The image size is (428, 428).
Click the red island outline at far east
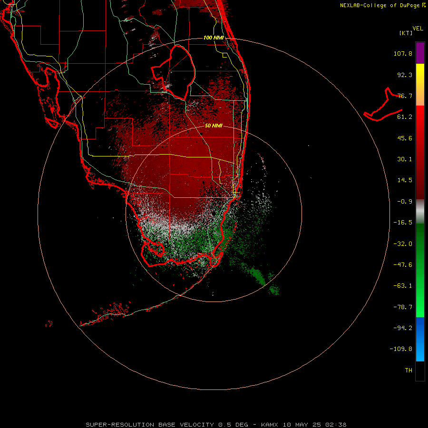(x=383, y=105)
